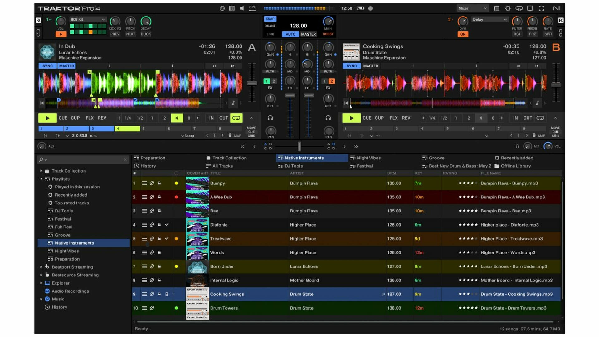Click list menu icon on Words row

[144, 252]
